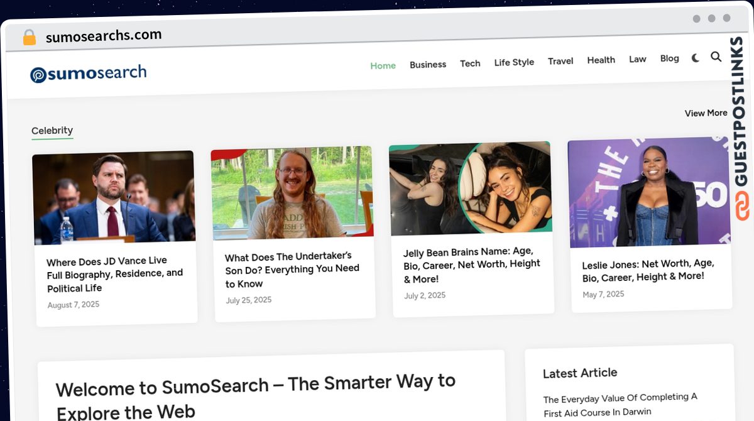This screenshot has width=754, height=421.
Task: Open the Home menu item
Action: tap(383, 65)
